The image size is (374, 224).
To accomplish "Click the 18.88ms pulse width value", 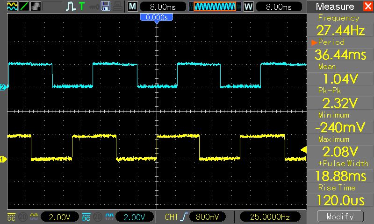I will (x=341, y=176).
